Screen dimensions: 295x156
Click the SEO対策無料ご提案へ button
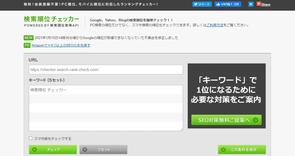pos(226,120)
